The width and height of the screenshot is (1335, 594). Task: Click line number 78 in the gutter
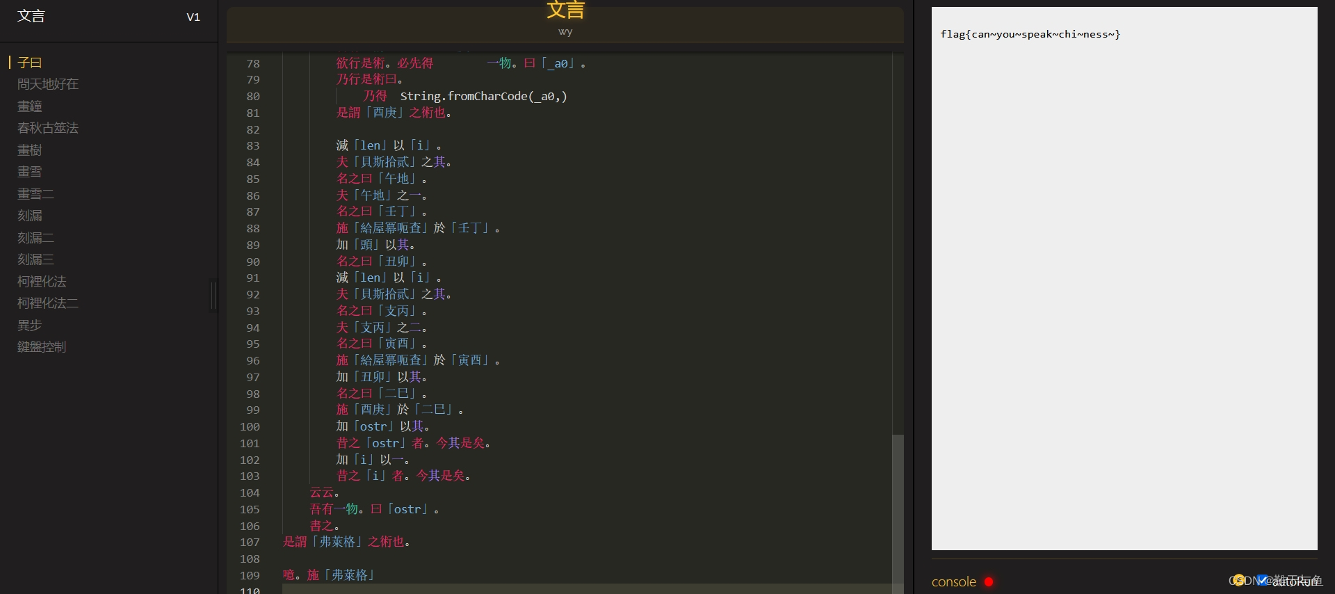(x=253, y=63)
